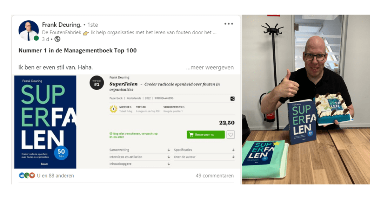The width and height of the screenshot is (381, 199).
Task: Expand the Over de auteur section
Action: point(204,157)
